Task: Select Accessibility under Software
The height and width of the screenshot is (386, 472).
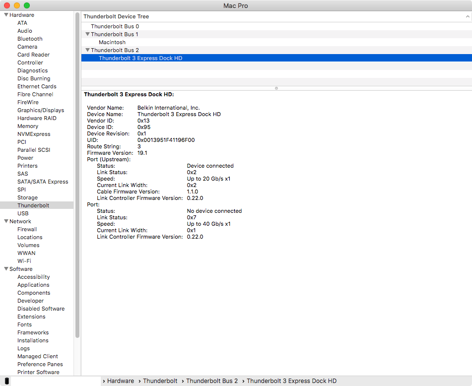Action: click(33, 277)
